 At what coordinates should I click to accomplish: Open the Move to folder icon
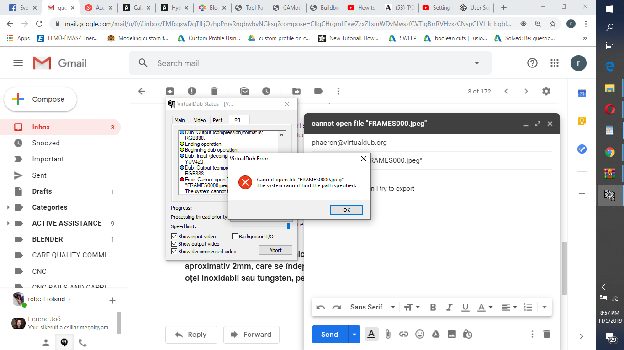[296, 91]
